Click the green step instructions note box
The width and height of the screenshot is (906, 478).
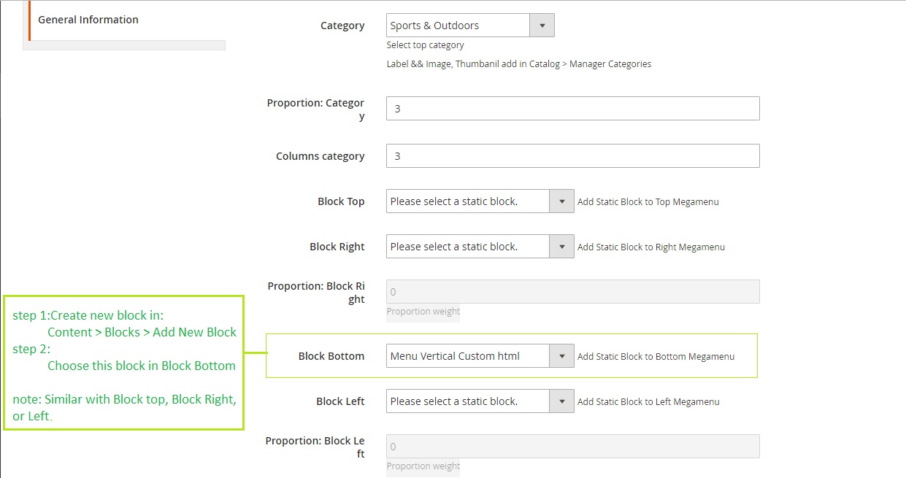(x=124, y=363)
